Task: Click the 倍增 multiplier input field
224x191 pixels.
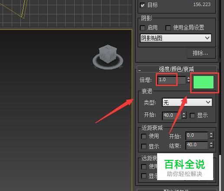Action: point(171,80)
